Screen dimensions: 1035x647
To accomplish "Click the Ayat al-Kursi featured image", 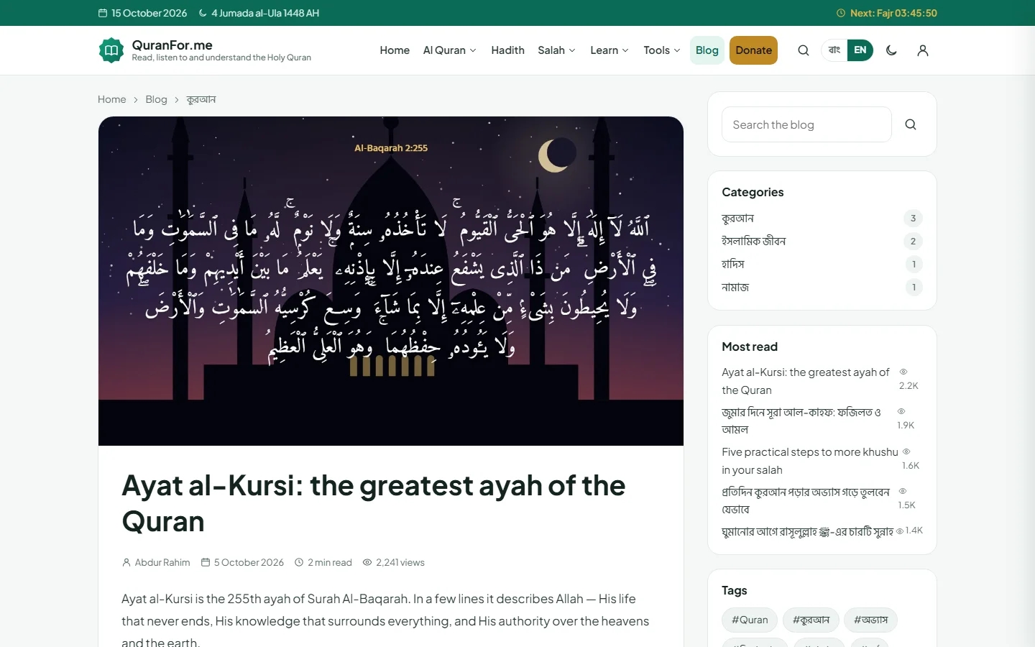I will coord(391,281).
